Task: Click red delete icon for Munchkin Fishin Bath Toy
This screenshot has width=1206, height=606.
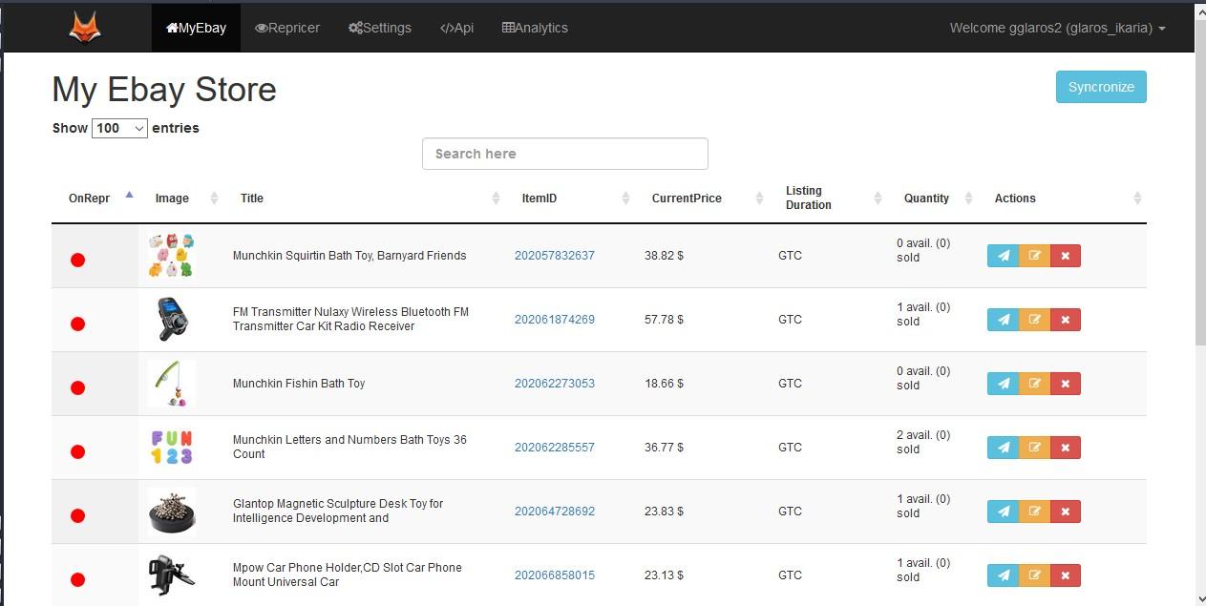Action: click(x=1065, y=384)
